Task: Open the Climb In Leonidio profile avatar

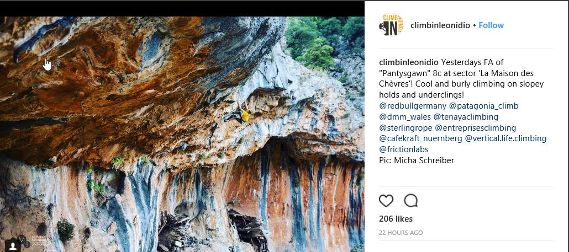Action: click(x=391, y=25)
